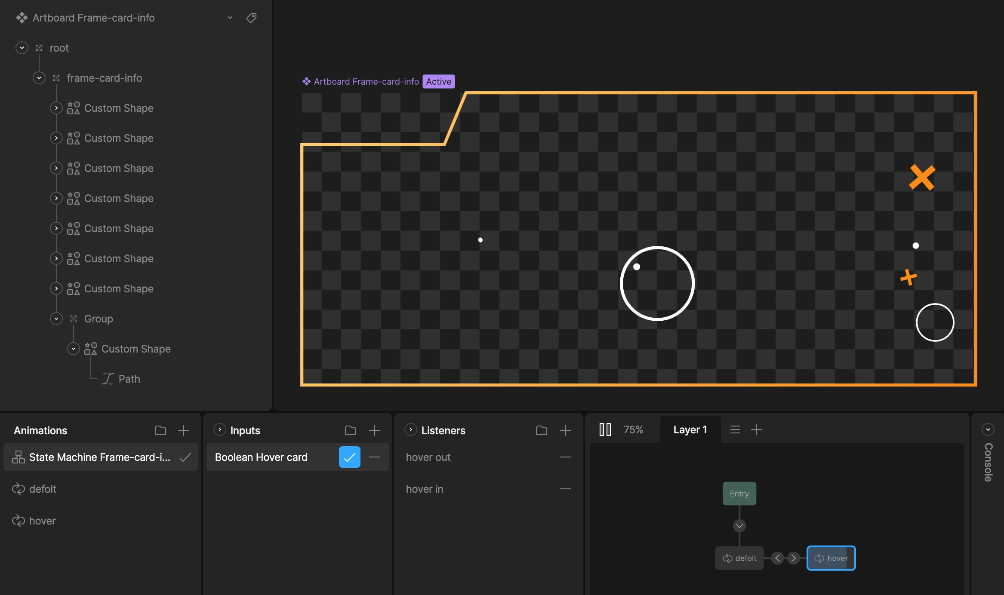Click the tag icon beside artboard name
The height and width of the screenshot is (595, 1004).
tap(251, 18)
